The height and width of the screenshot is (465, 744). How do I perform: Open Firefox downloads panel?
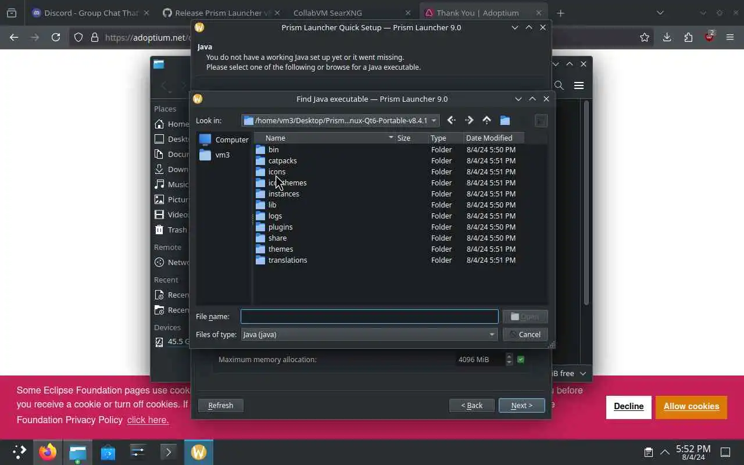[x=667, y=37]
